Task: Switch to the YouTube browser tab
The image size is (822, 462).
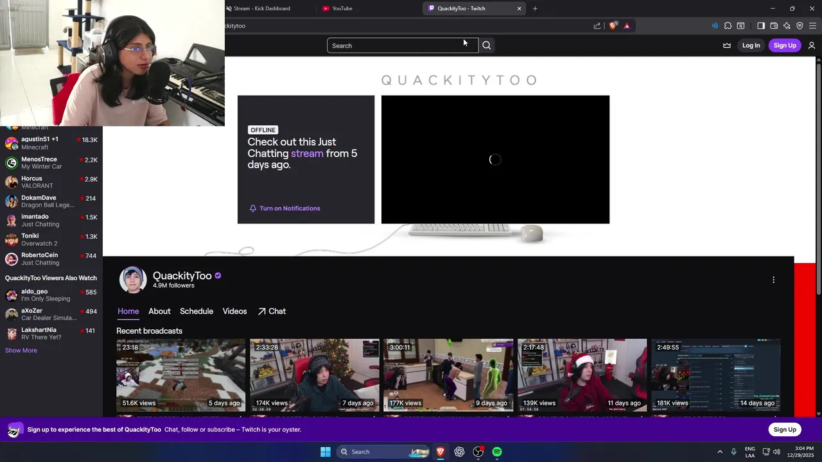Action: click(342, 8)
